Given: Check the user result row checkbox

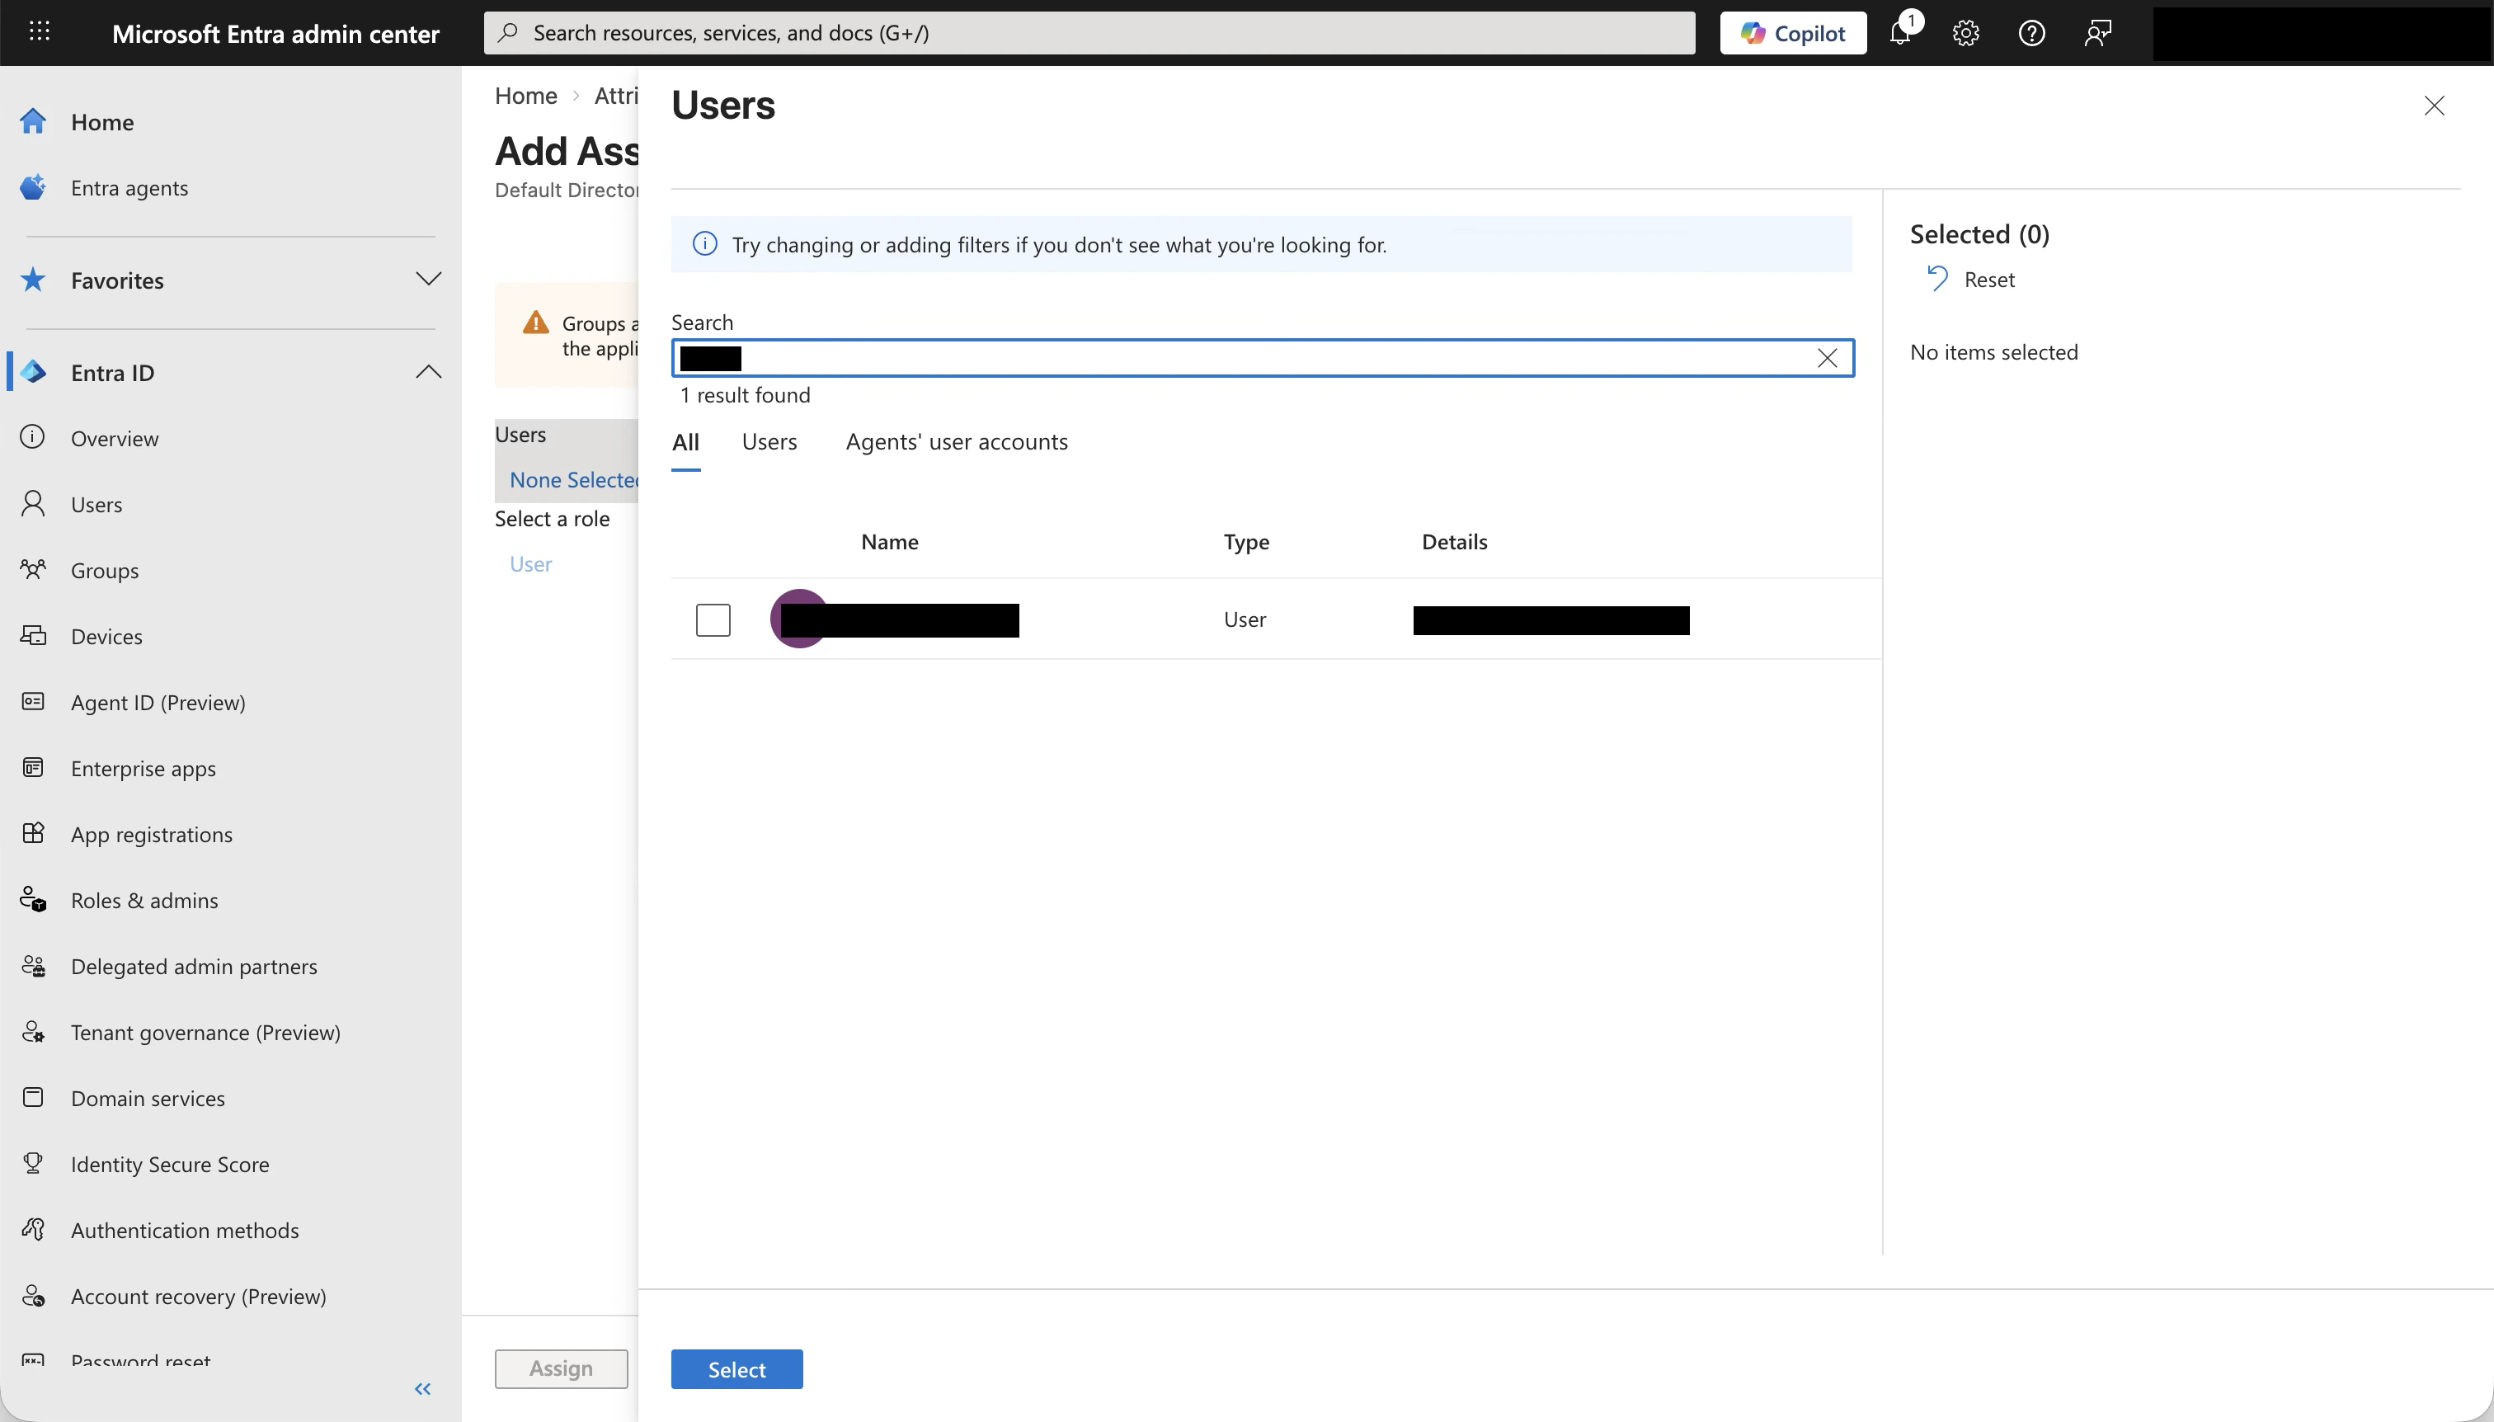Looking at the screenshot, I should click(713, 620).
